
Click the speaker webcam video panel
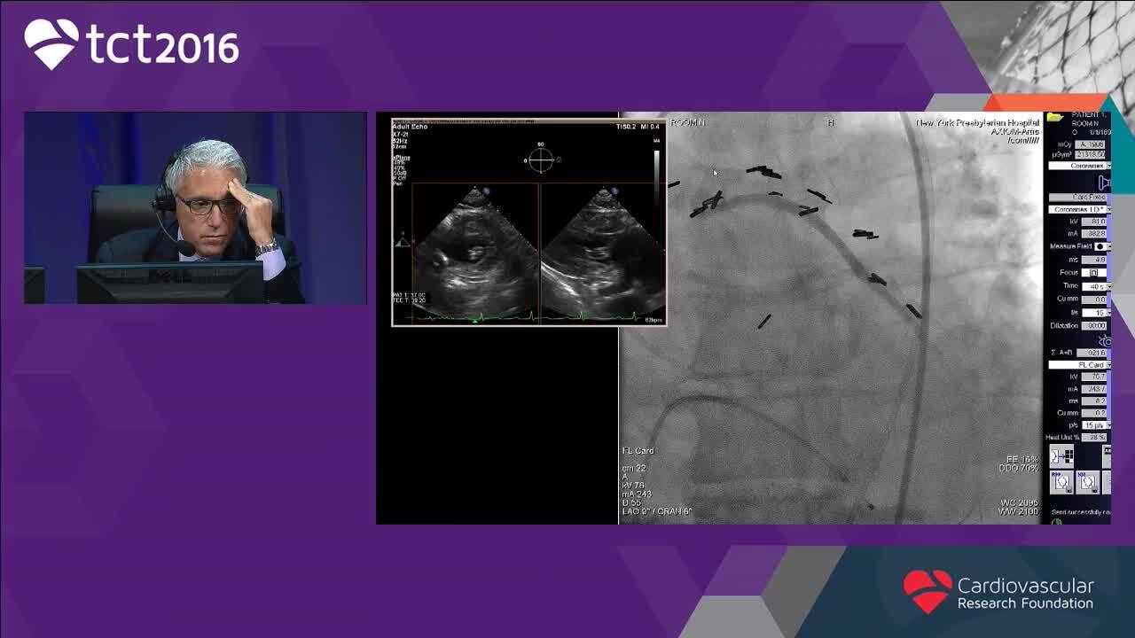195,208
